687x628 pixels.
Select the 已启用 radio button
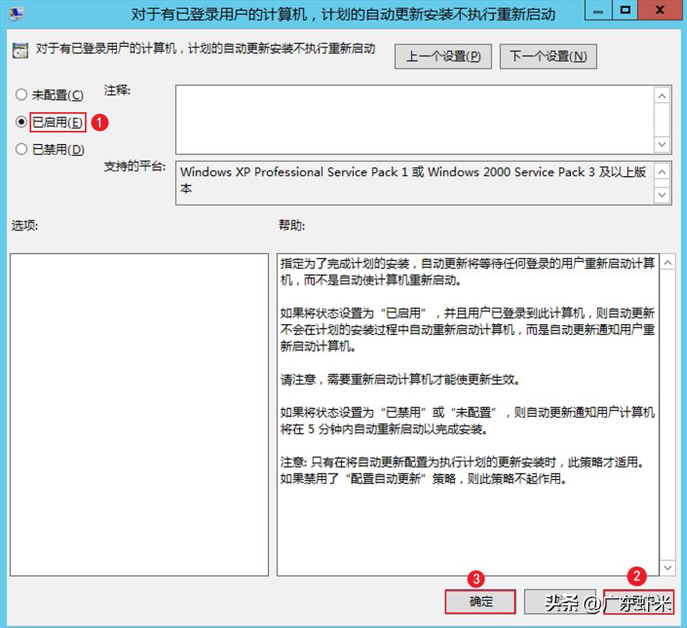(21, 122)
